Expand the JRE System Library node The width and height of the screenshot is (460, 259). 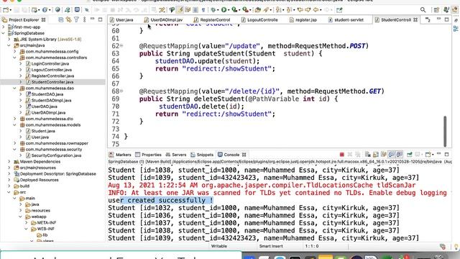pos(9,40)
